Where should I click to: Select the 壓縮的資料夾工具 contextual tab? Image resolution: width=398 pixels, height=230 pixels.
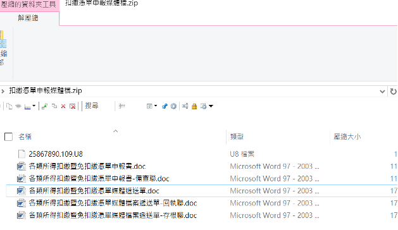click(29, 5)
